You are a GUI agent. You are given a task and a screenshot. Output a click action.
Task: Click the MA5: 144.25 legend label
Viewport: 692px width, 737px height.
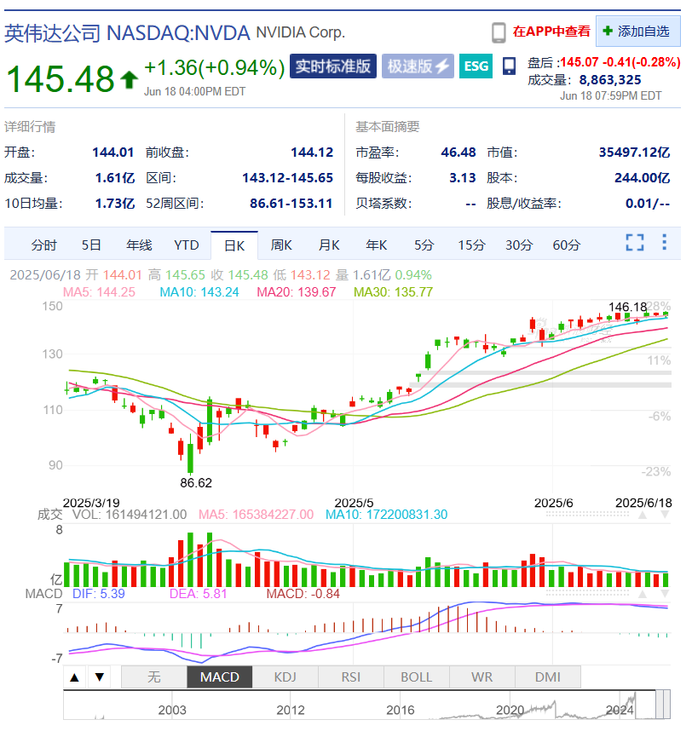point(99,292)
